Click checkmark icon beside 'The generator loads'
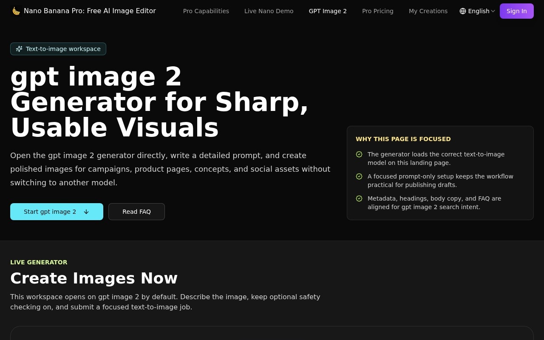Image resolution: width=544 pixels, height=340 pixels. click(359, 154)
